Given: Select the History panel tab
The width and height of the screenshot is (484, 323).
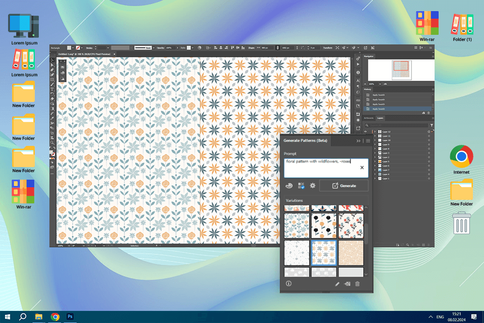Looking at the screenshot, I should click(x=368, y=89).
